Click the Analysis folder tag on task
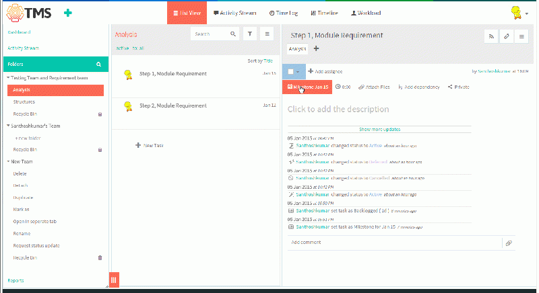The height and width of the screenshot is (293, 539). (x=297, y=48)
